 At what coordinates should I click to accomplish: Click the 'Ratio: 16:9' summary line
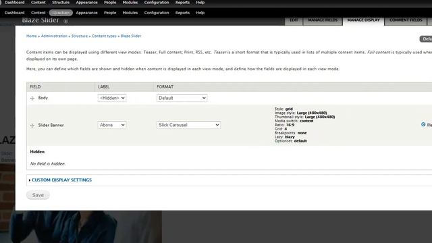point(284,125)
